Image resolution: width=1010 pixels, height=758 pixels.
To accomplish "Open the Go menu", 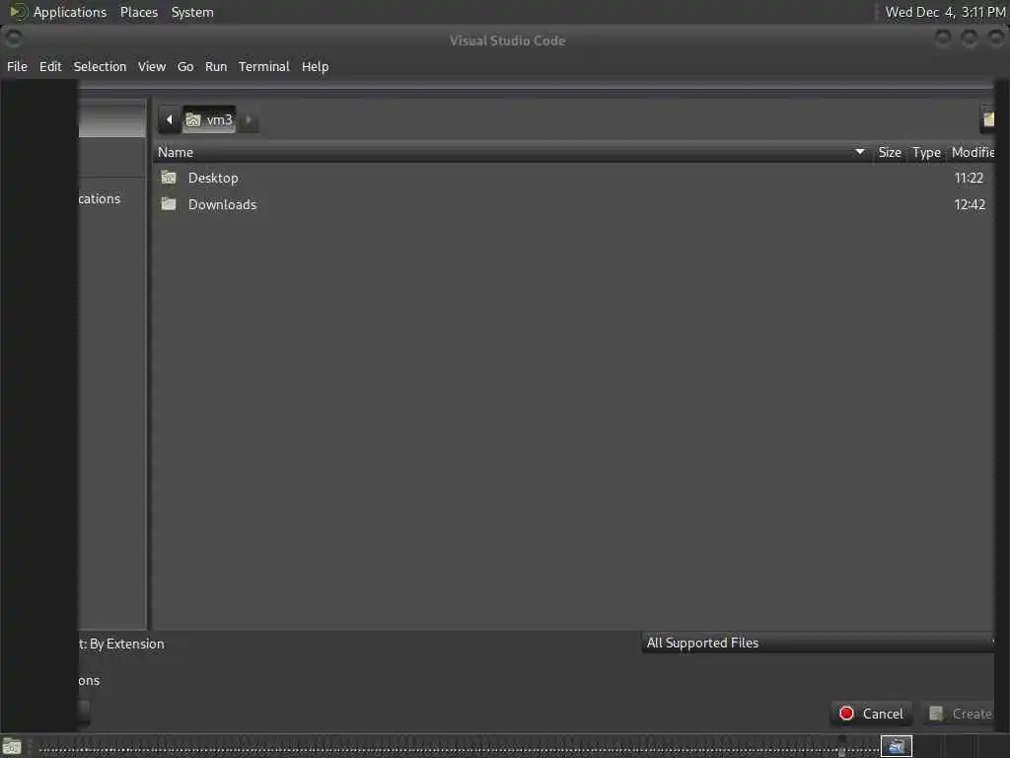I will pyautogui.click(x=185, y=66).
